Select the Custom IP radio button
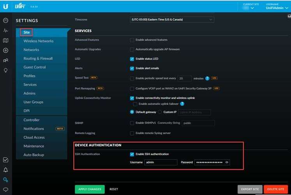The image size is (291, 195). [160, 112]
